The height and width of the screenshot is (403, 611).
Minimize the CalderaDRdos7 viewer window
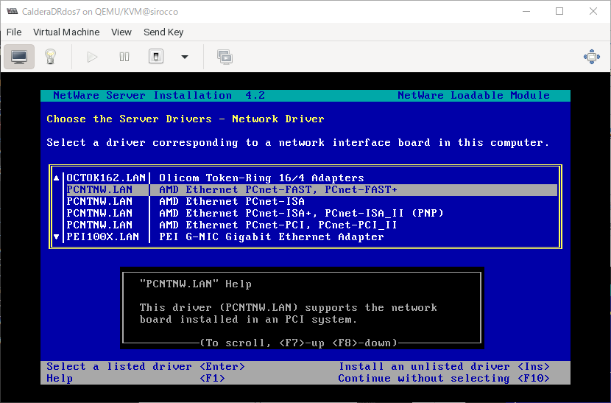coord(526,11)
